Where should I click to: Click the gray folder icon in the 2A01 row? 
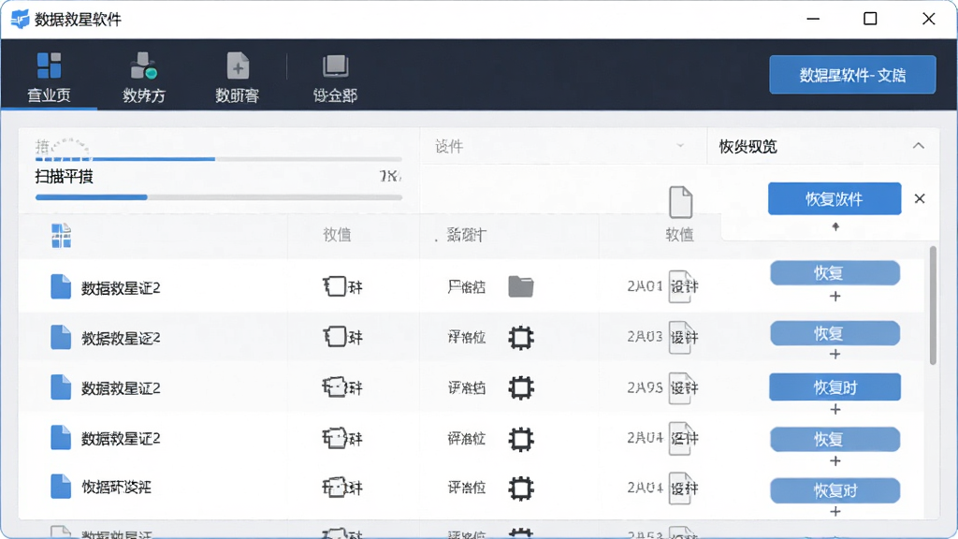pyautogui.click(x=520, y=286)
